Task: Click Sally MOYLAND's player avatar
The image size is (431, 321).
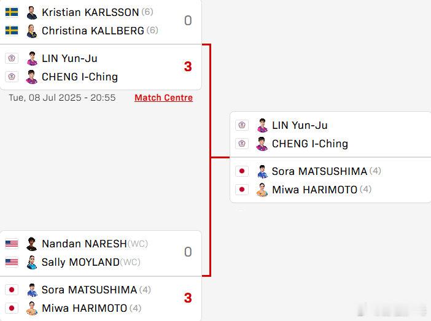Action: [32, 262]
